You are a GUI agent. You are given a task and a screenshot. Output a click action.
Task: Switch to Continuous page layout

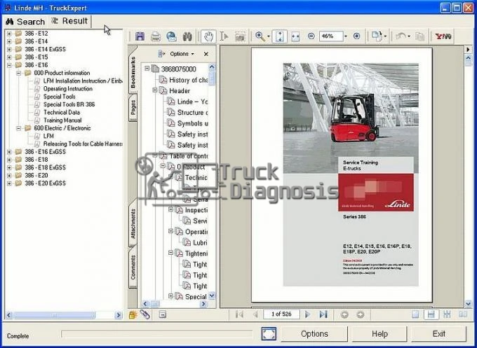point(431,314)
